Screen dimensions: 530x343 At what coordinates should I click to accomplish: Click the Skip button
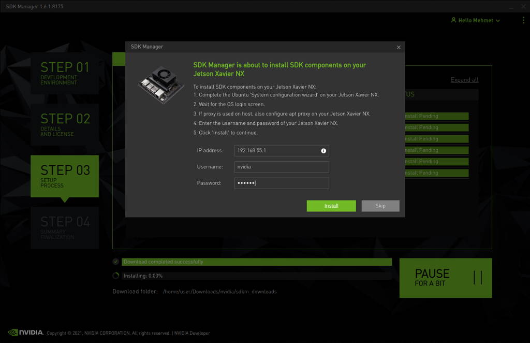pyautogui.click(x=380, y=206)
